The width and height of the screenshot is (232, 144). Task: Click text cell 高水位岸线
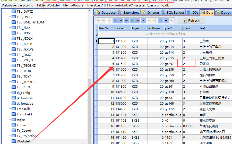[x=216, y=121]
